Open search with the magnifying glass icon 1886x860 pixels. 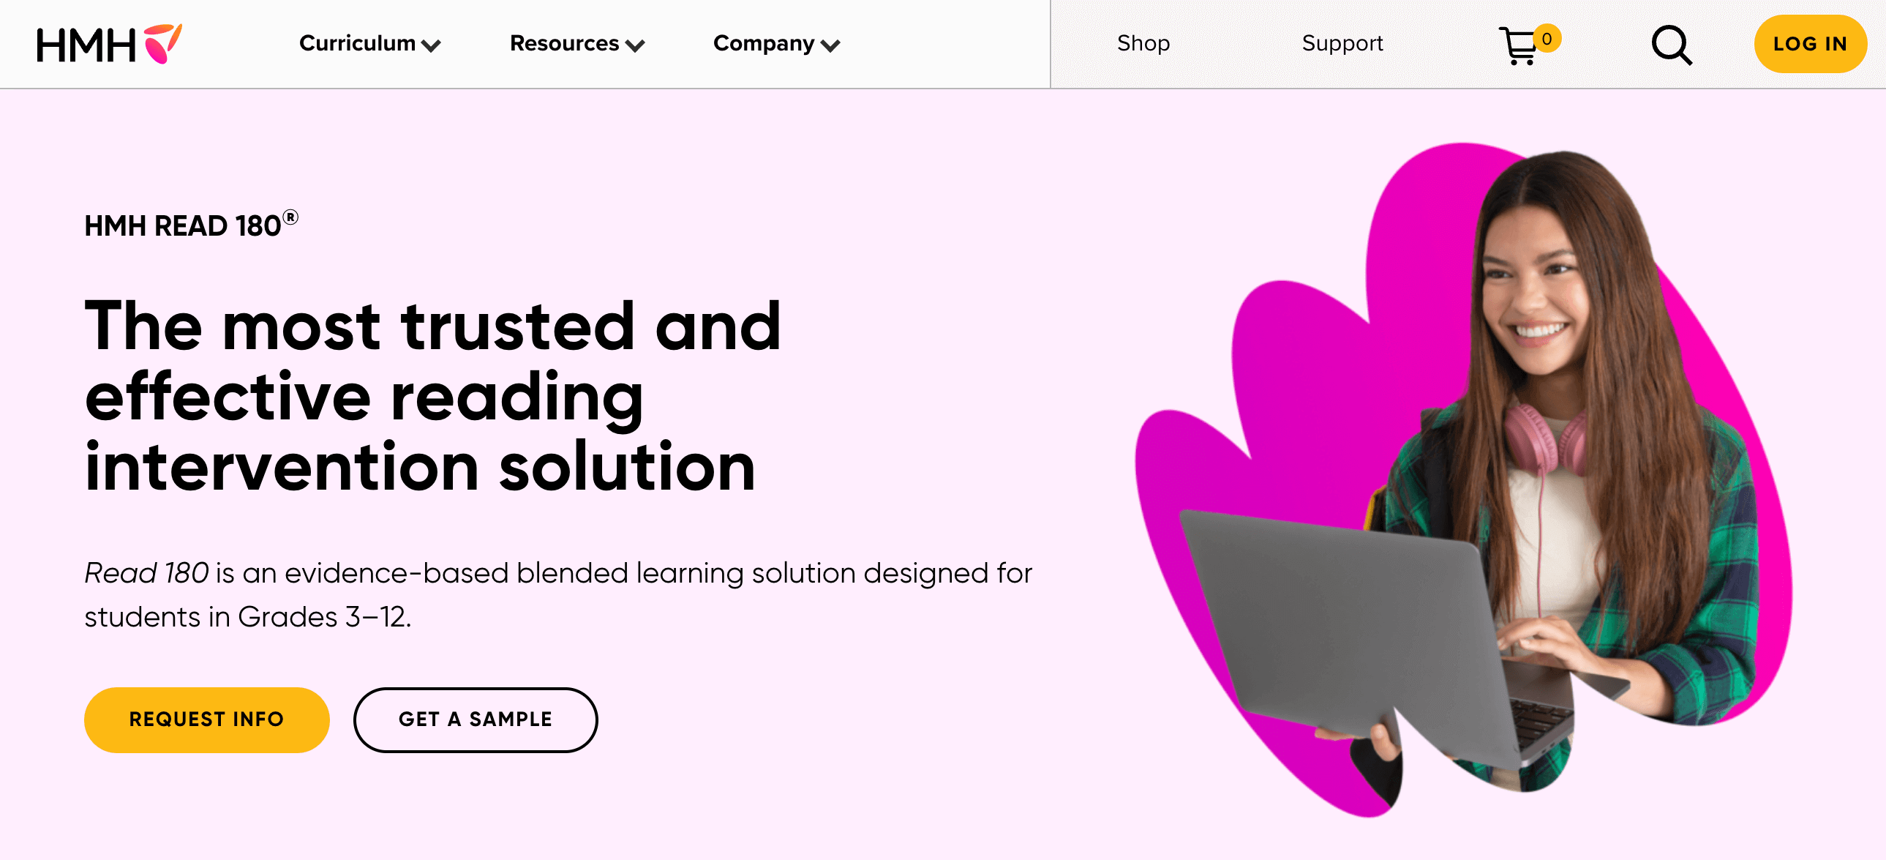coord(1671,45)
